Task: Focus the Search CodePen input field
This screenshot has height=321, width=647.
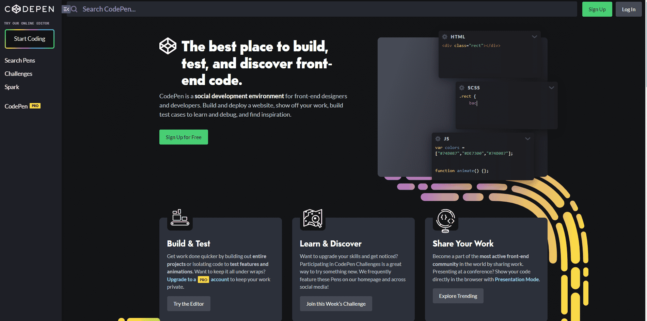Action: (x=322, y=9)
